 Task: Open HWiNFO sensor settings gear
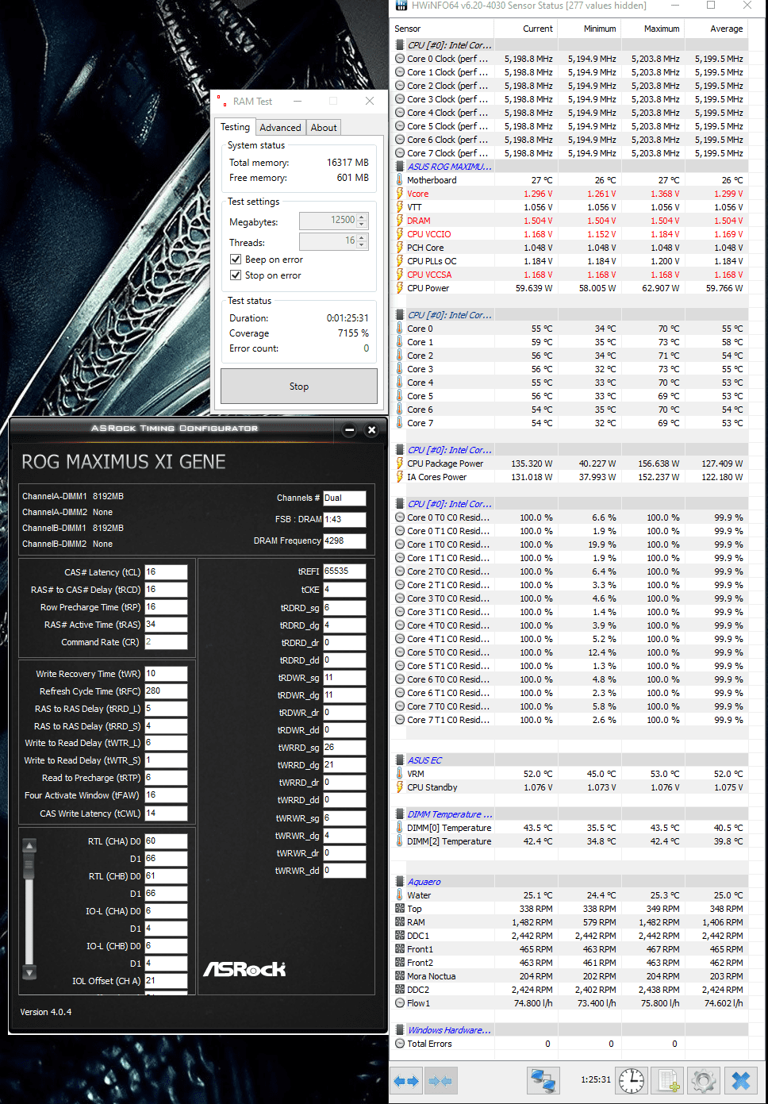pos(704,1080)
